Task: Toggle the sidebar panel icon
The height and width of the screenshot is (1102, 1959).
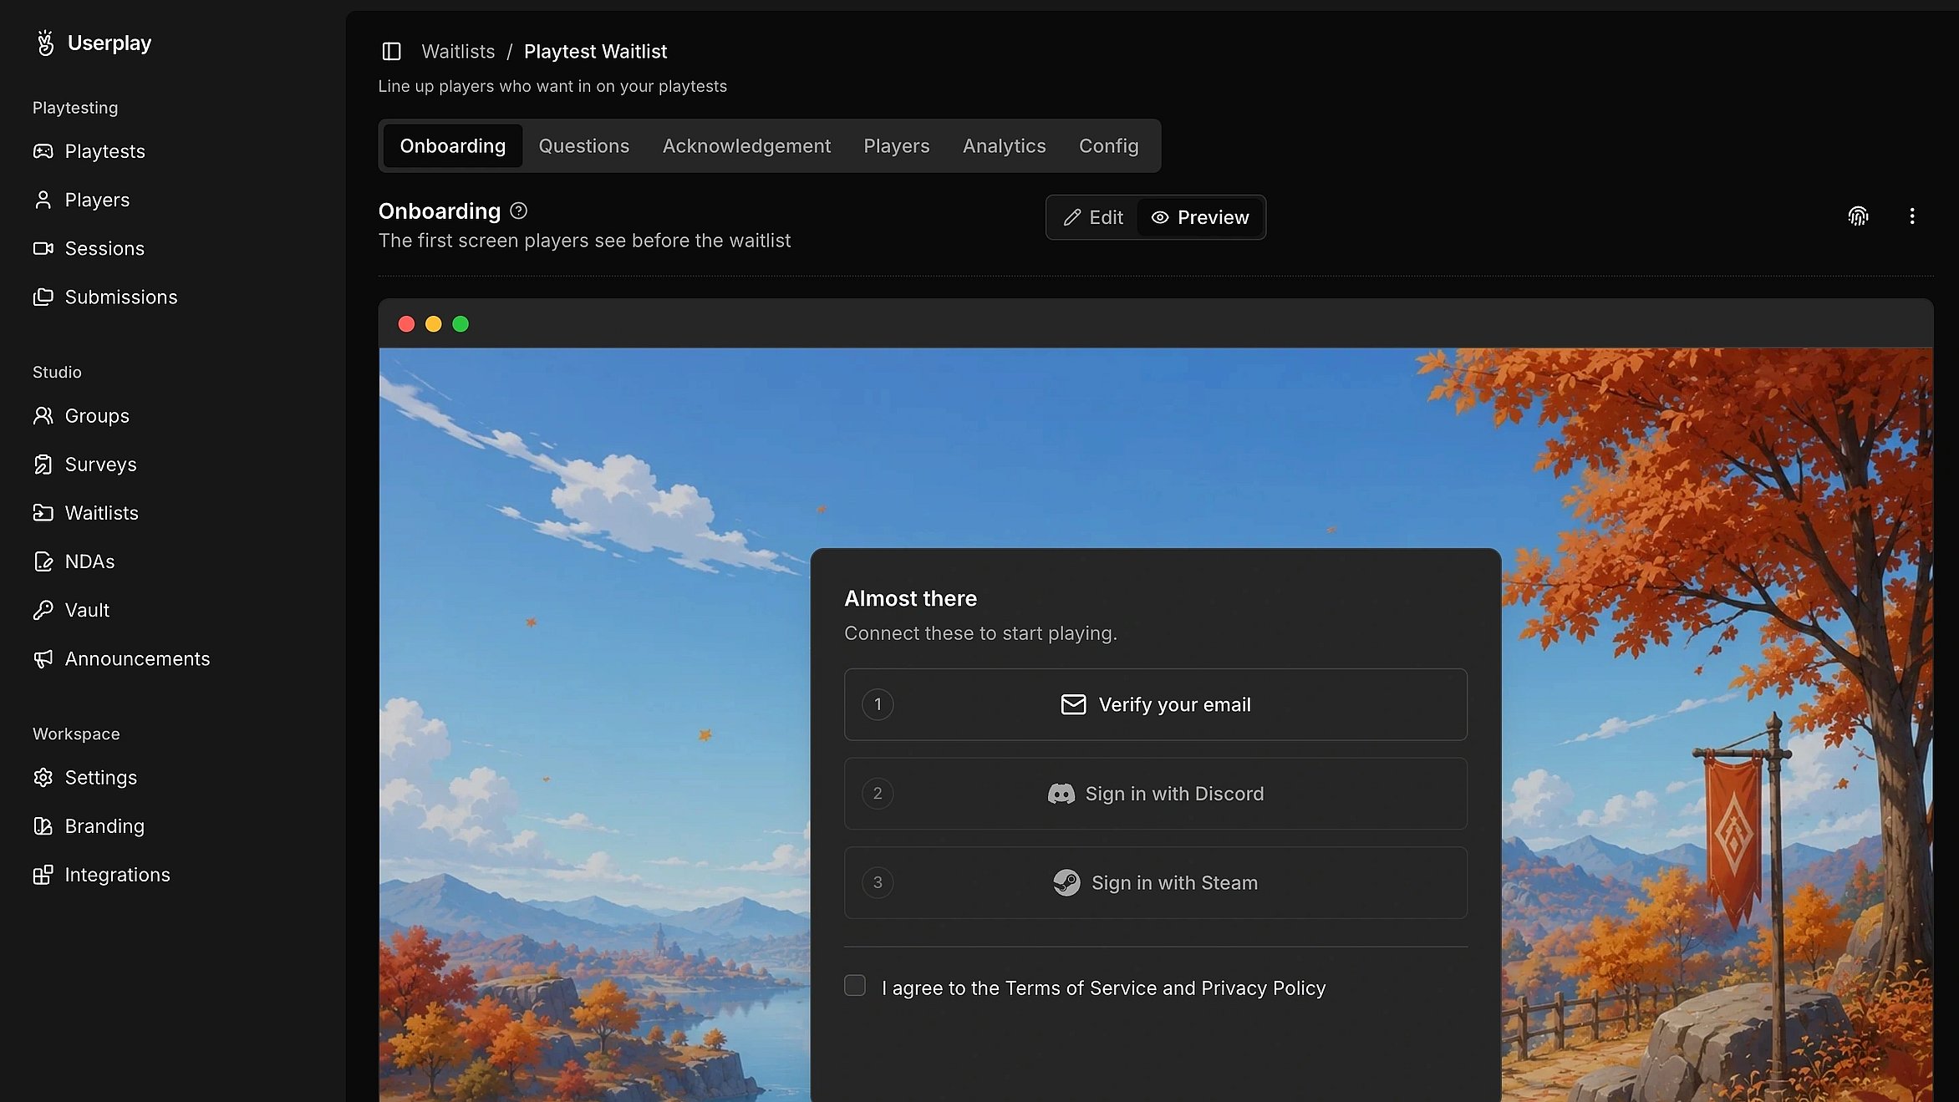Action: 391,51
